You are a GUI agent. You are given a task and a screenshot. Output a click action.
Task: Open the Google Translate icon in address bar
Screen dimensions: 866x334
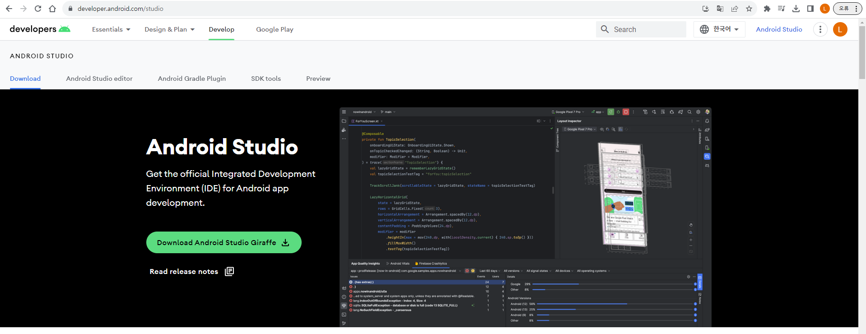click(x=720, y=9)
